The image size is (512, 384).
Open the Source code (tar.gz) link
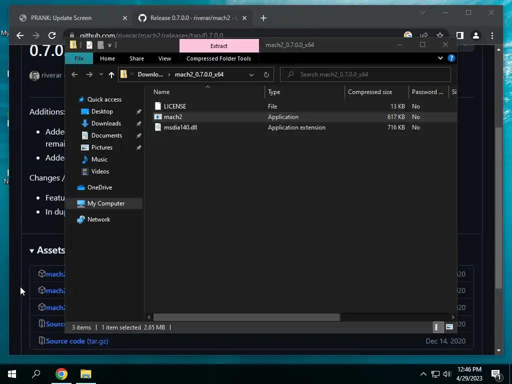pyautogui.click(x=77, y=341)
